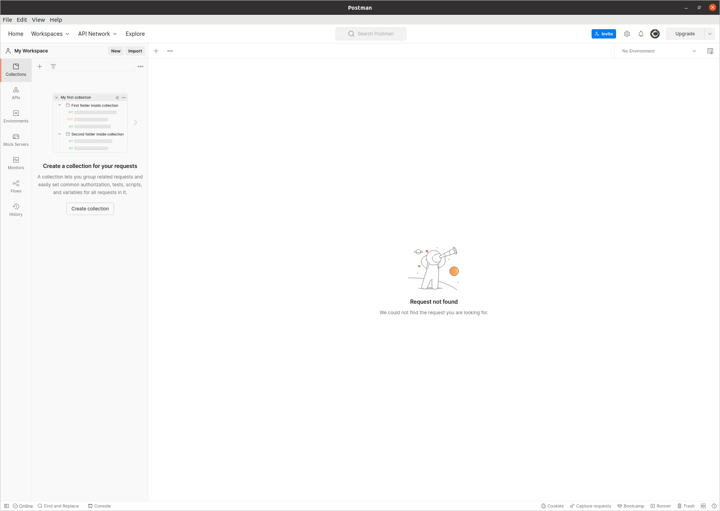Open the View menu

point(38,20)
